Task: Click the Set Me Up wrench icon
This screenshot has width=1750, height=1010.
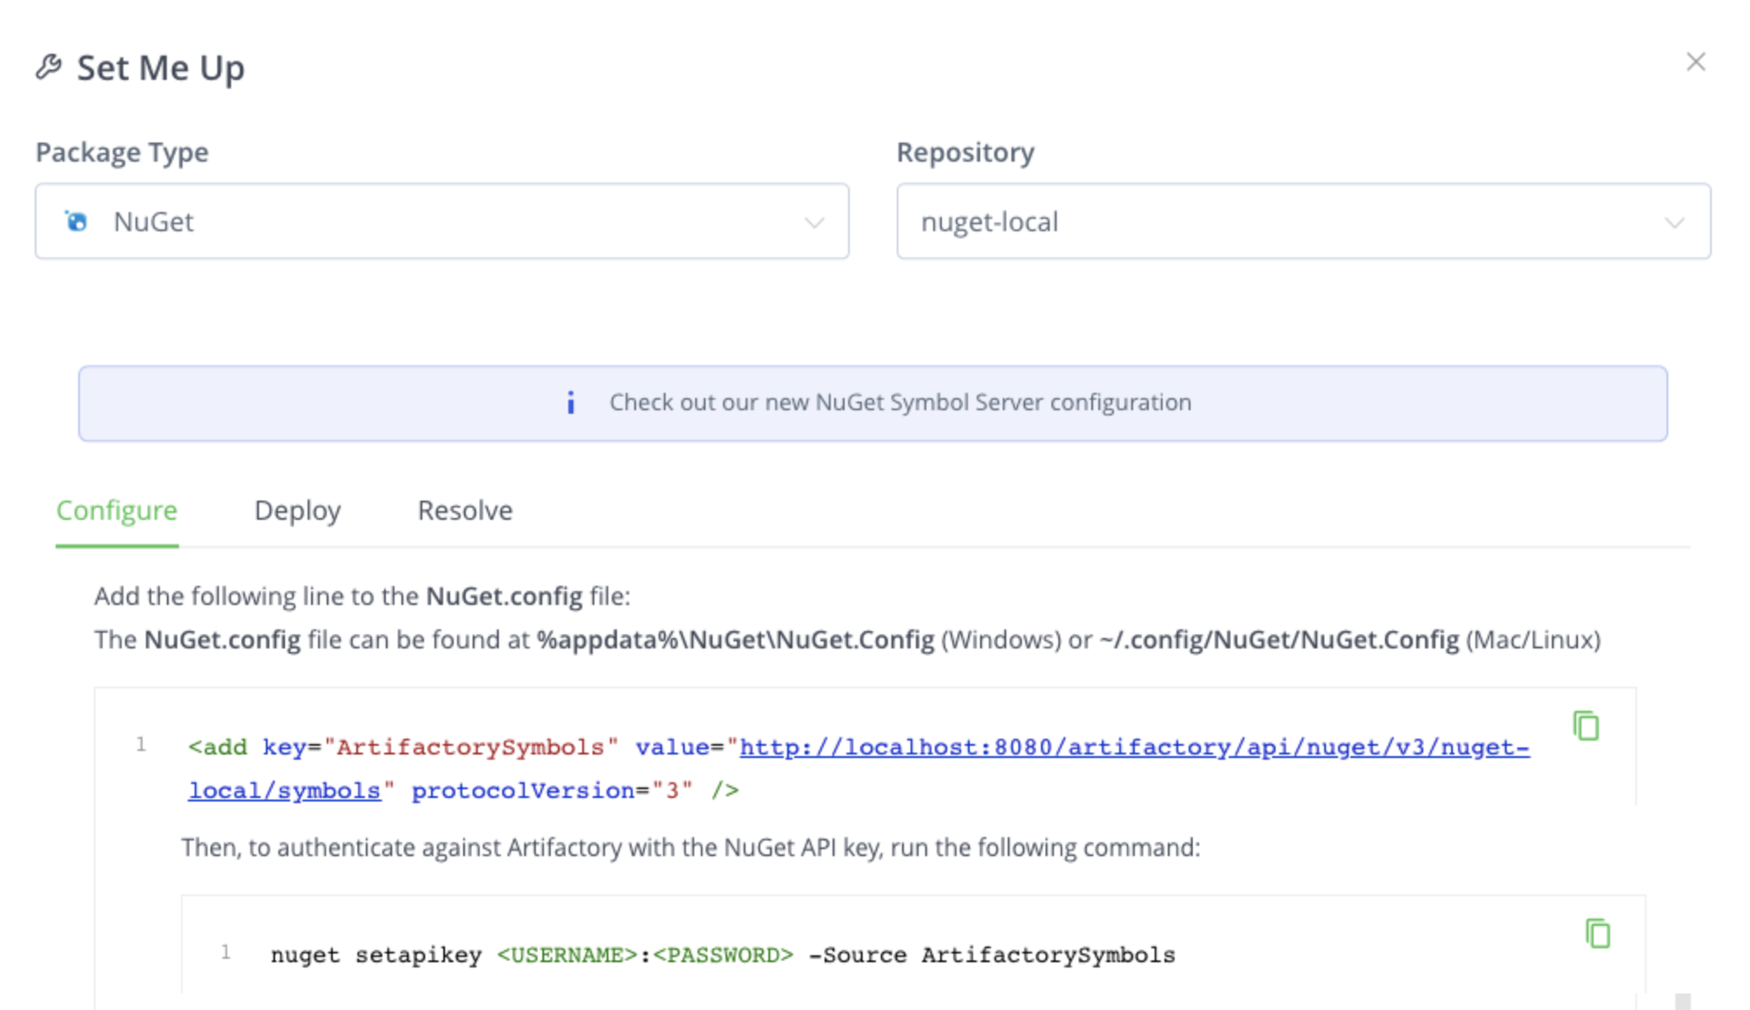Action: tap(50, 66)
